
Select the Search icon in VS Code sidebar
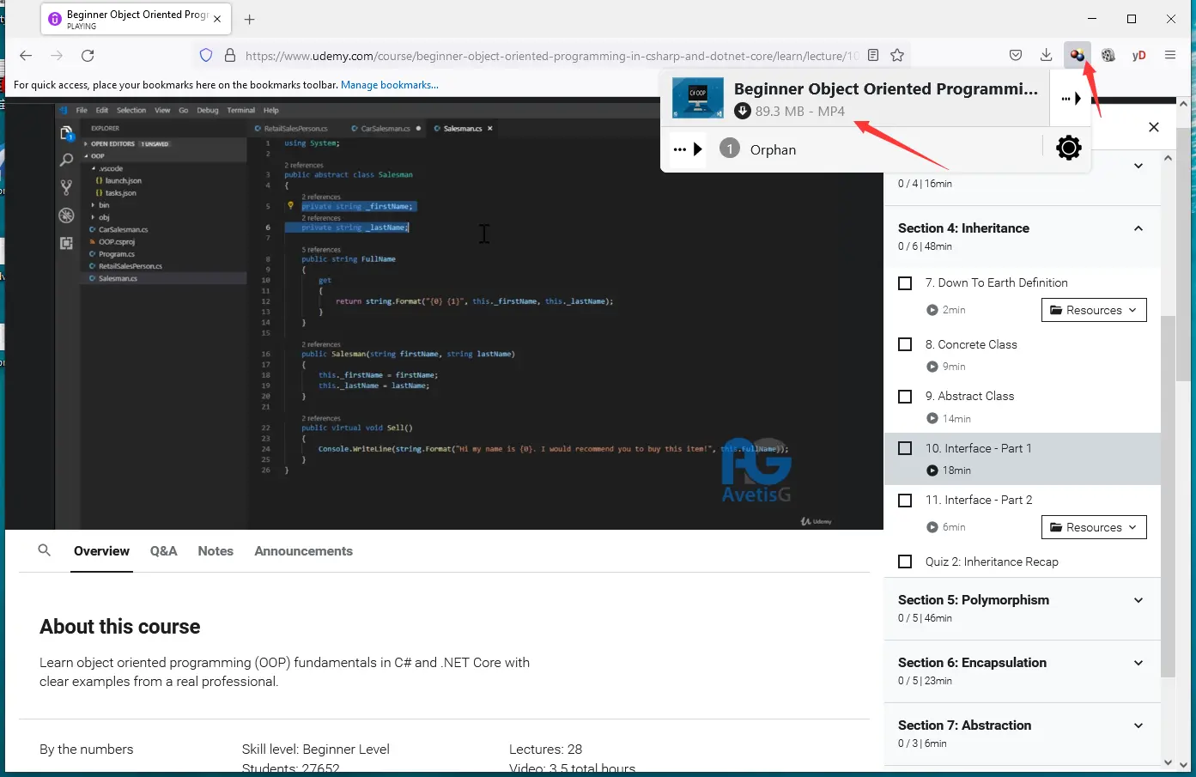click(x=66, y=160)
